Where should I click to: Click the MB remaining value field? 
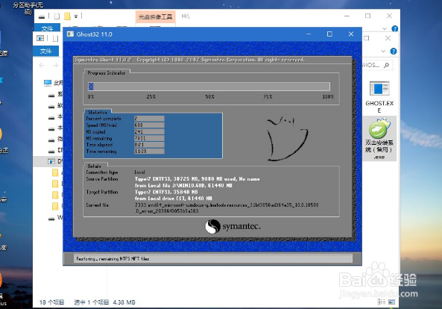(149, 138)
